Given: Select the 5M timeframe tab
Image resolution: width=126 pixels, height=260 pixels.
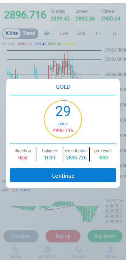Looking at the screenshot, I should click(x=47, y=33).
